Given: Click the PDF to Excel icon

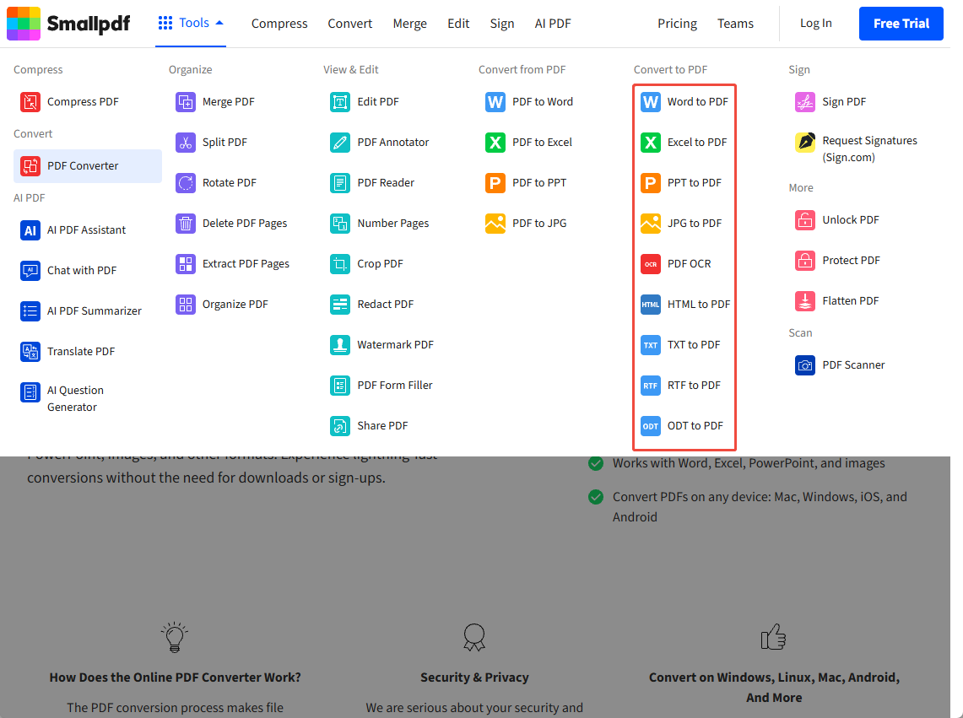Looking at the screenshot, I should 495,143.
